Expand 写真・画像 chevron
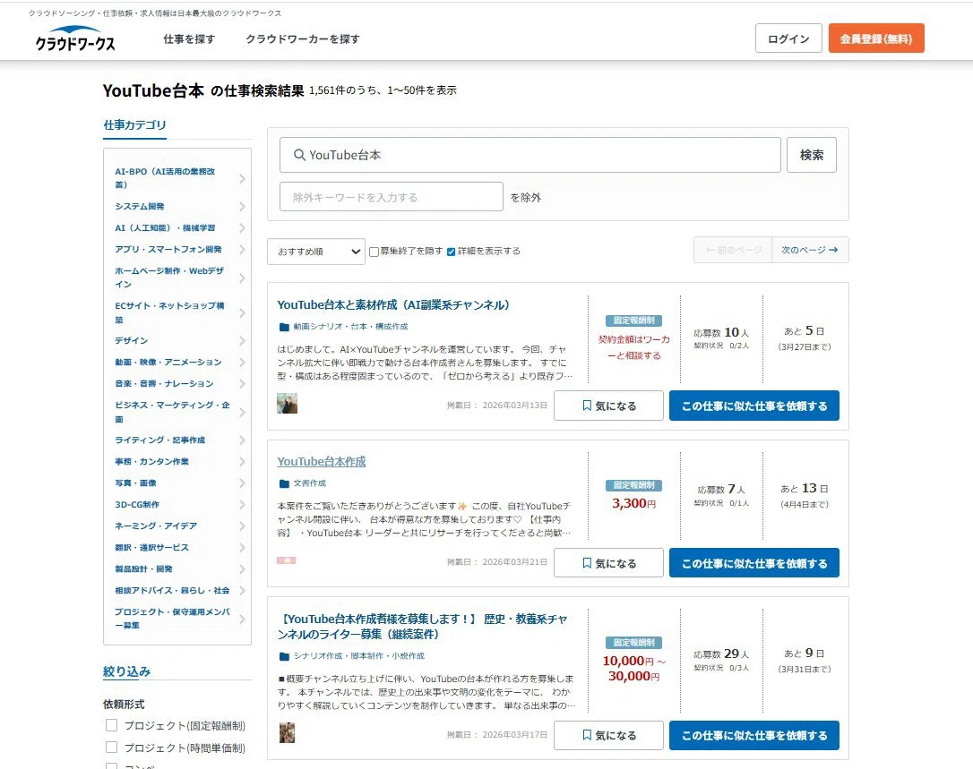 tap(242, 483)
